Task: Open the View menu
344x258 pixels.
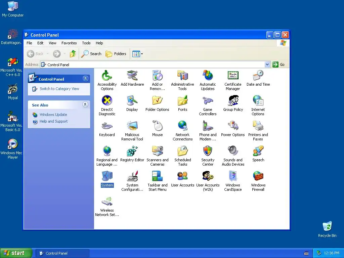Action: coord(52,43)
